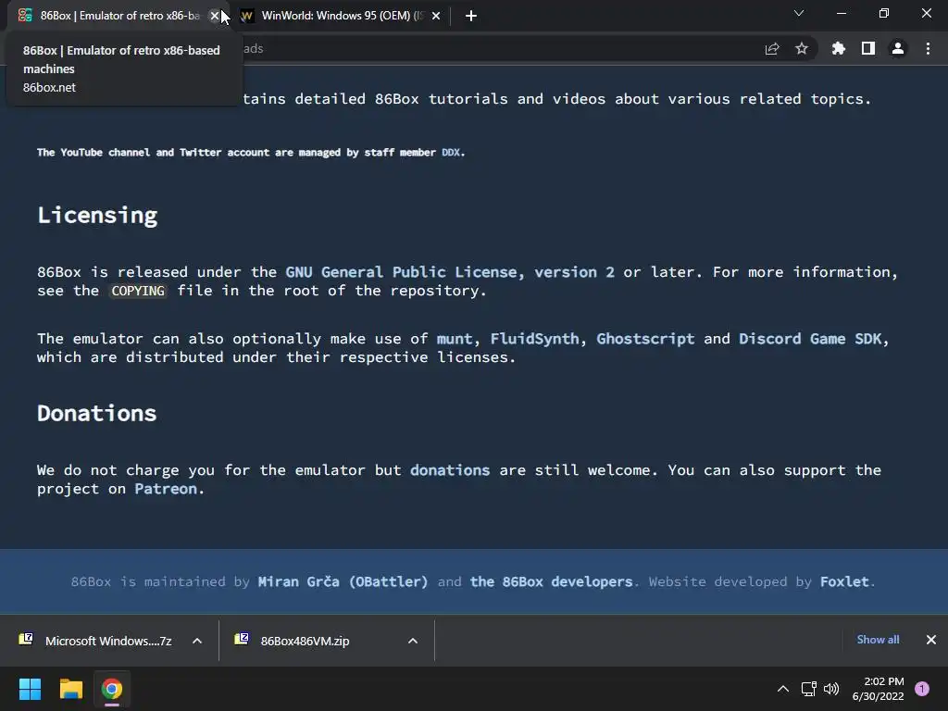Expand options for Microsoft Windows 7z download
This screenshot has width=948, height=711.
coord(197,641)
